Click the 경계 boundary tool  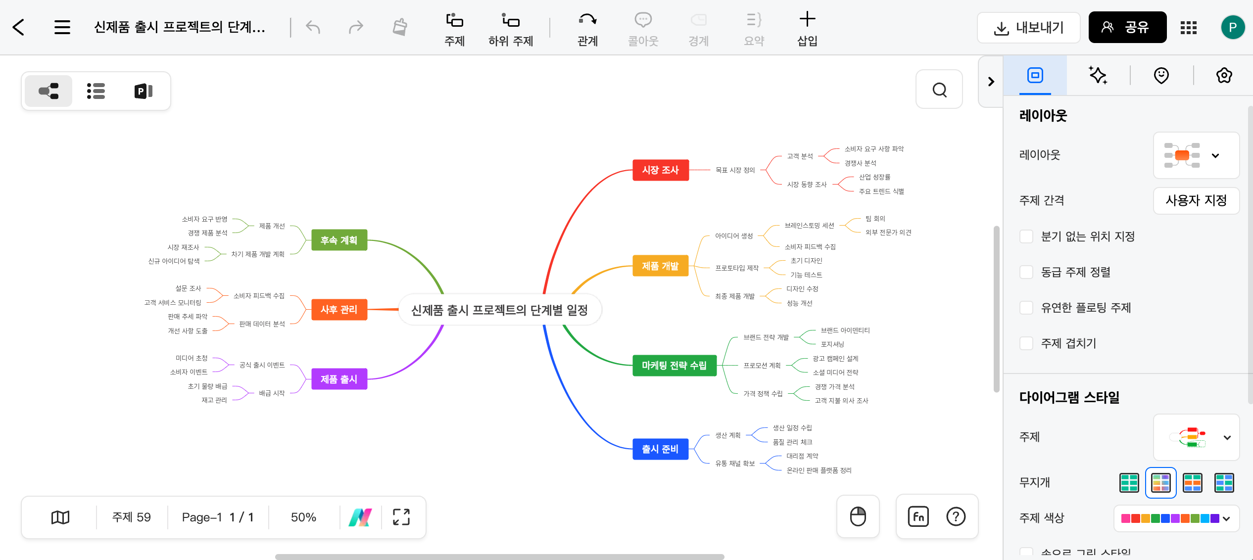click(698, 30)
